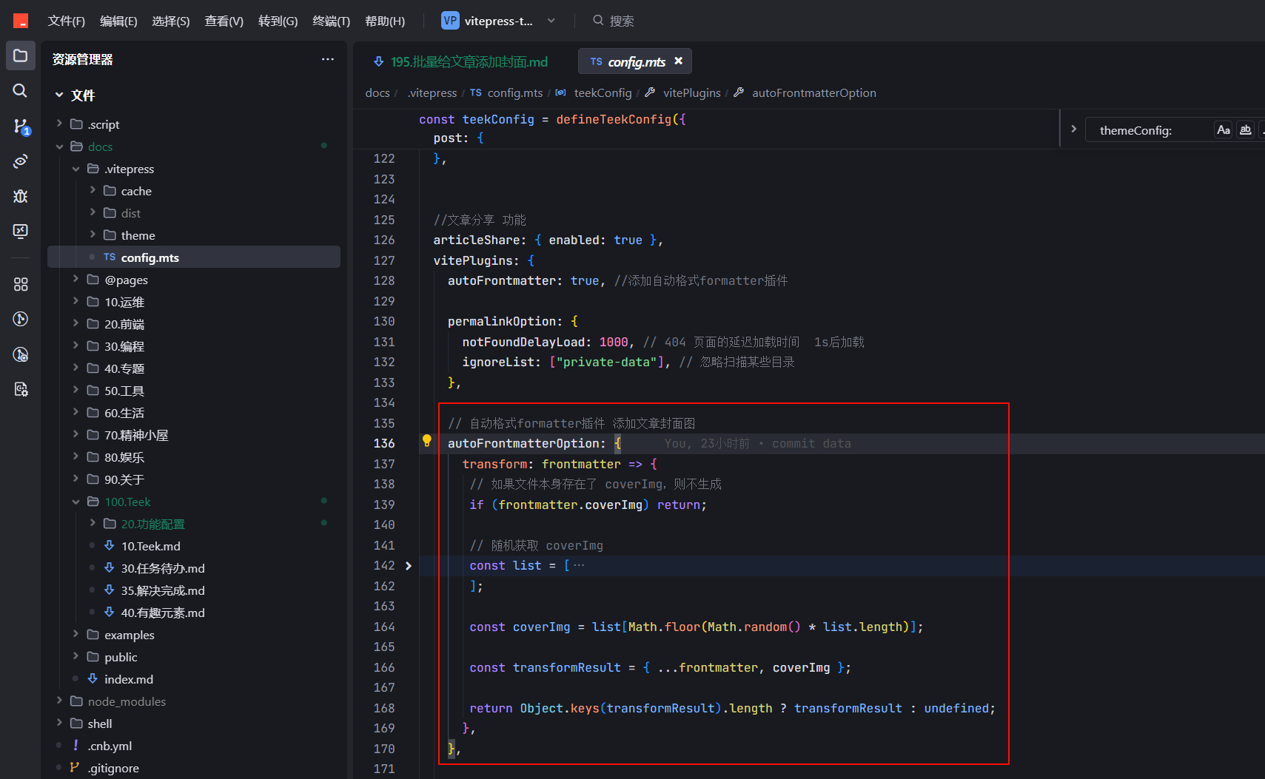Open Explorer panel more actions ellipsis

[x=328, y=59]
